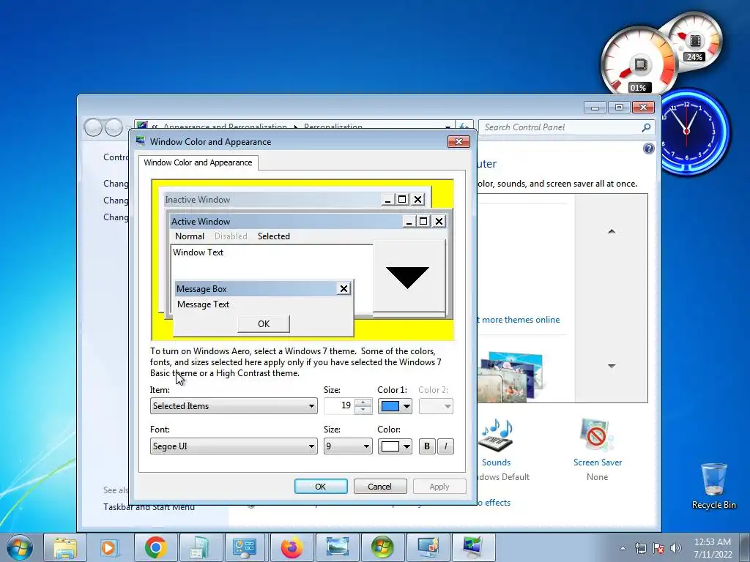Open the Control Panel help question icon
The image size is (750, 562).
pyautogui.click(x=649, y=149)
